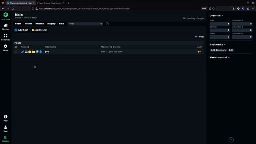
Task: Open the Filter dropdown arrow
Action: (101, 24)
